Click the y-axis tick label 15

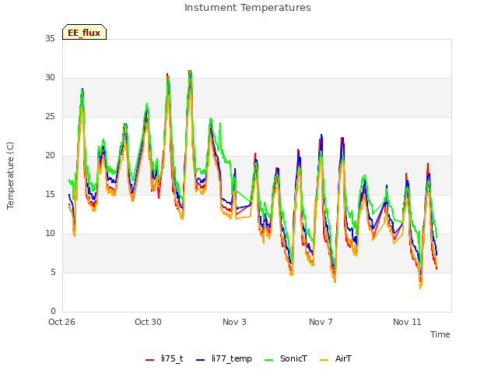[x=50, y=195]
